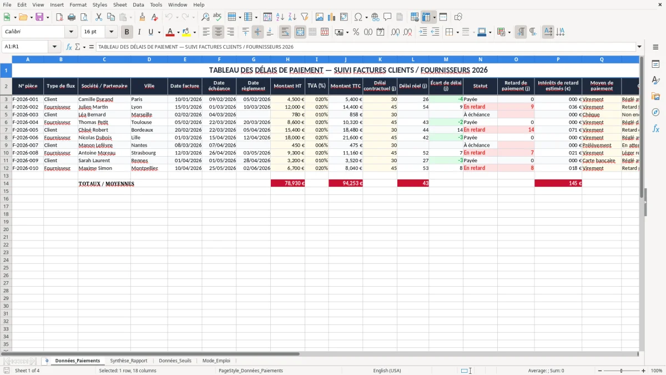This screenshot has height=375, width=666.
Task: Switch to Données_Seuils sheet tab
Action: coord(175,361)
